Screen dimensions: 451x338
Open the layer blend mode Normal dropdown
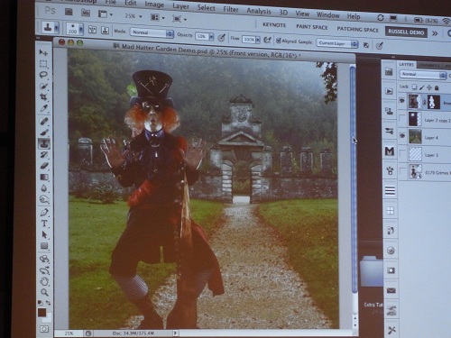click(423, 75)
